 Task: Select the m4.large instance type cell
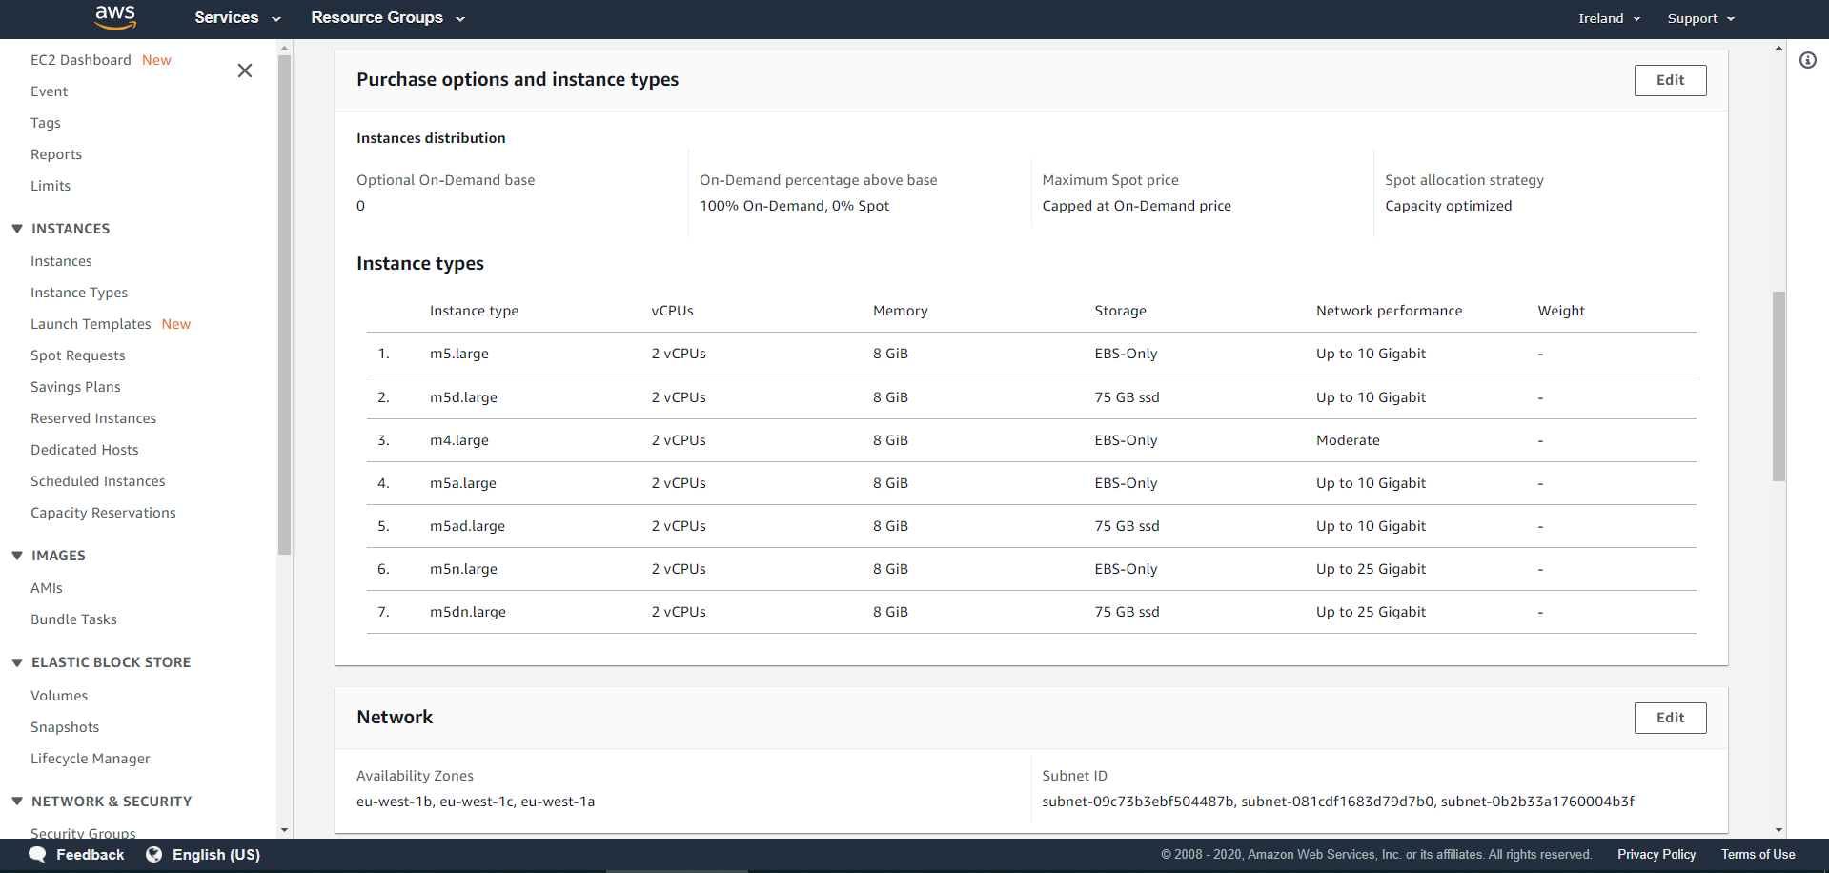pos(459,440)
